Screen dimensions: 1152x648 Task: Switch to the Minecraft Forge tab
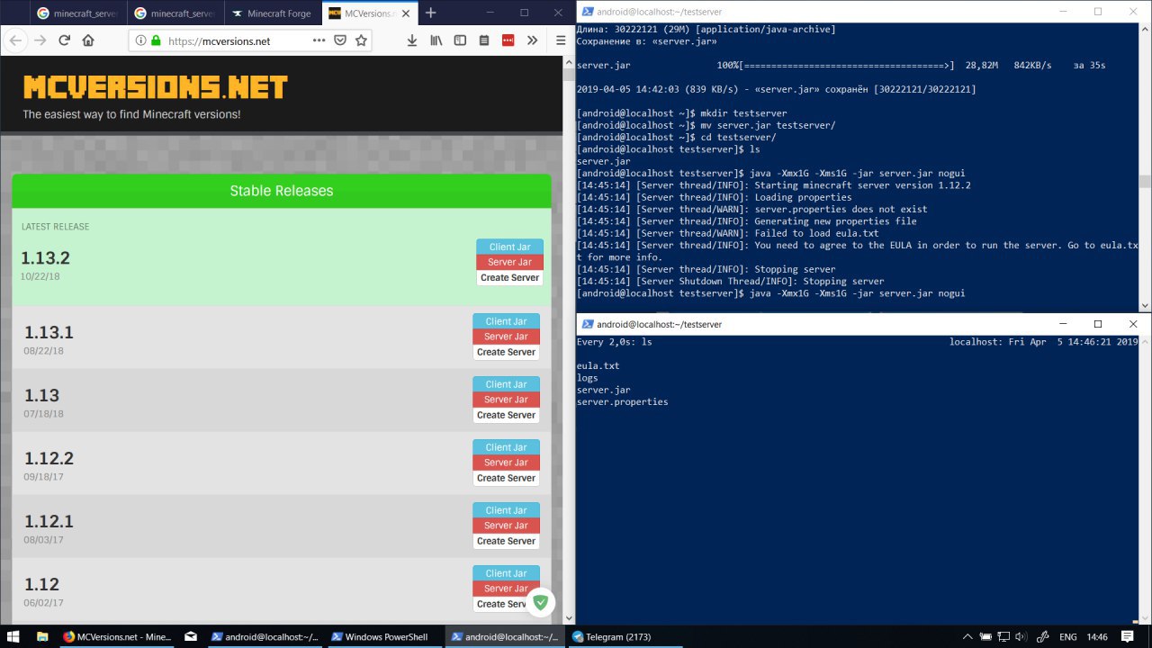tap(272, 13)
